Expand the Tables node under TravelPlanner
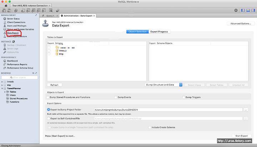The image size is (257, 147). pyautogui.click(x=5, y=92)
